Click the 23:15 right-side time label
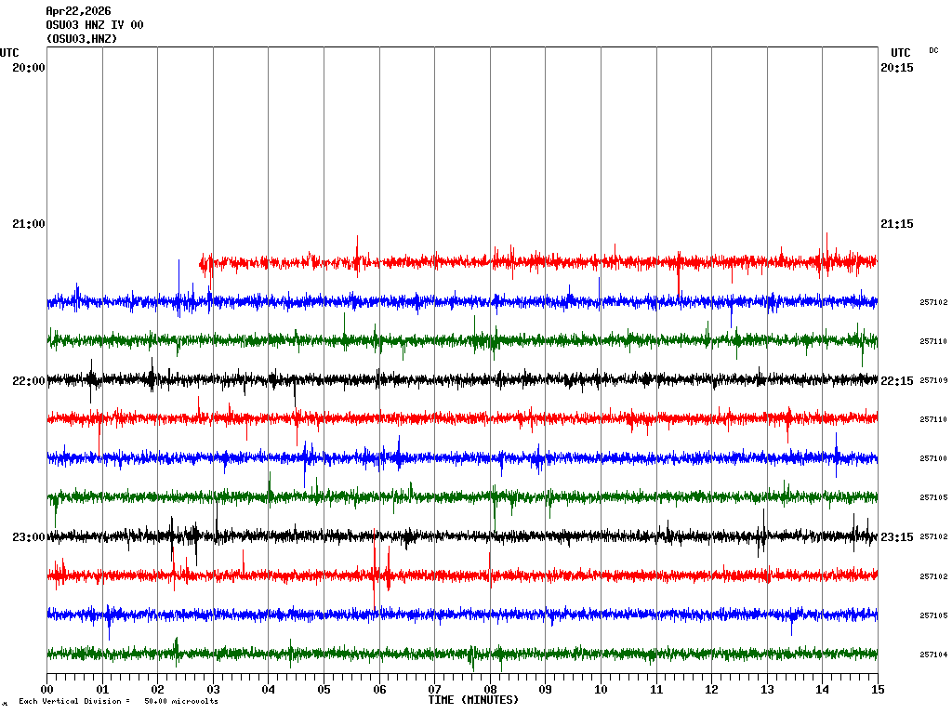The image size is (952, 714). [x=896, y=537]
